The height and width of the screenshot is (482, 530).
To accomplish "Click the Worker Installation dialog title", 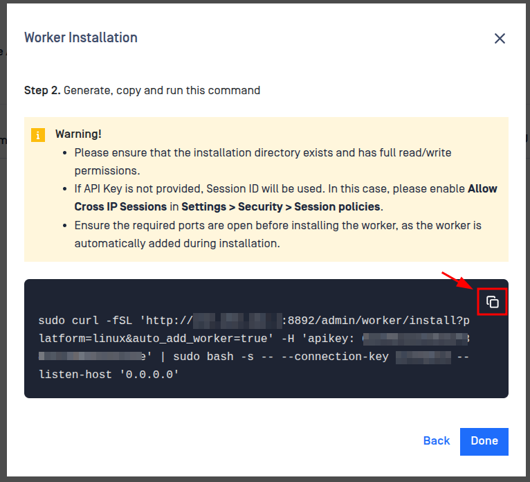I will [81, 38].
